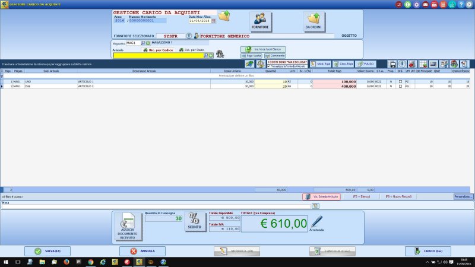Click the F5 Elenco button
The height and width of the screenshot is (267, 475).
(361, 196)
